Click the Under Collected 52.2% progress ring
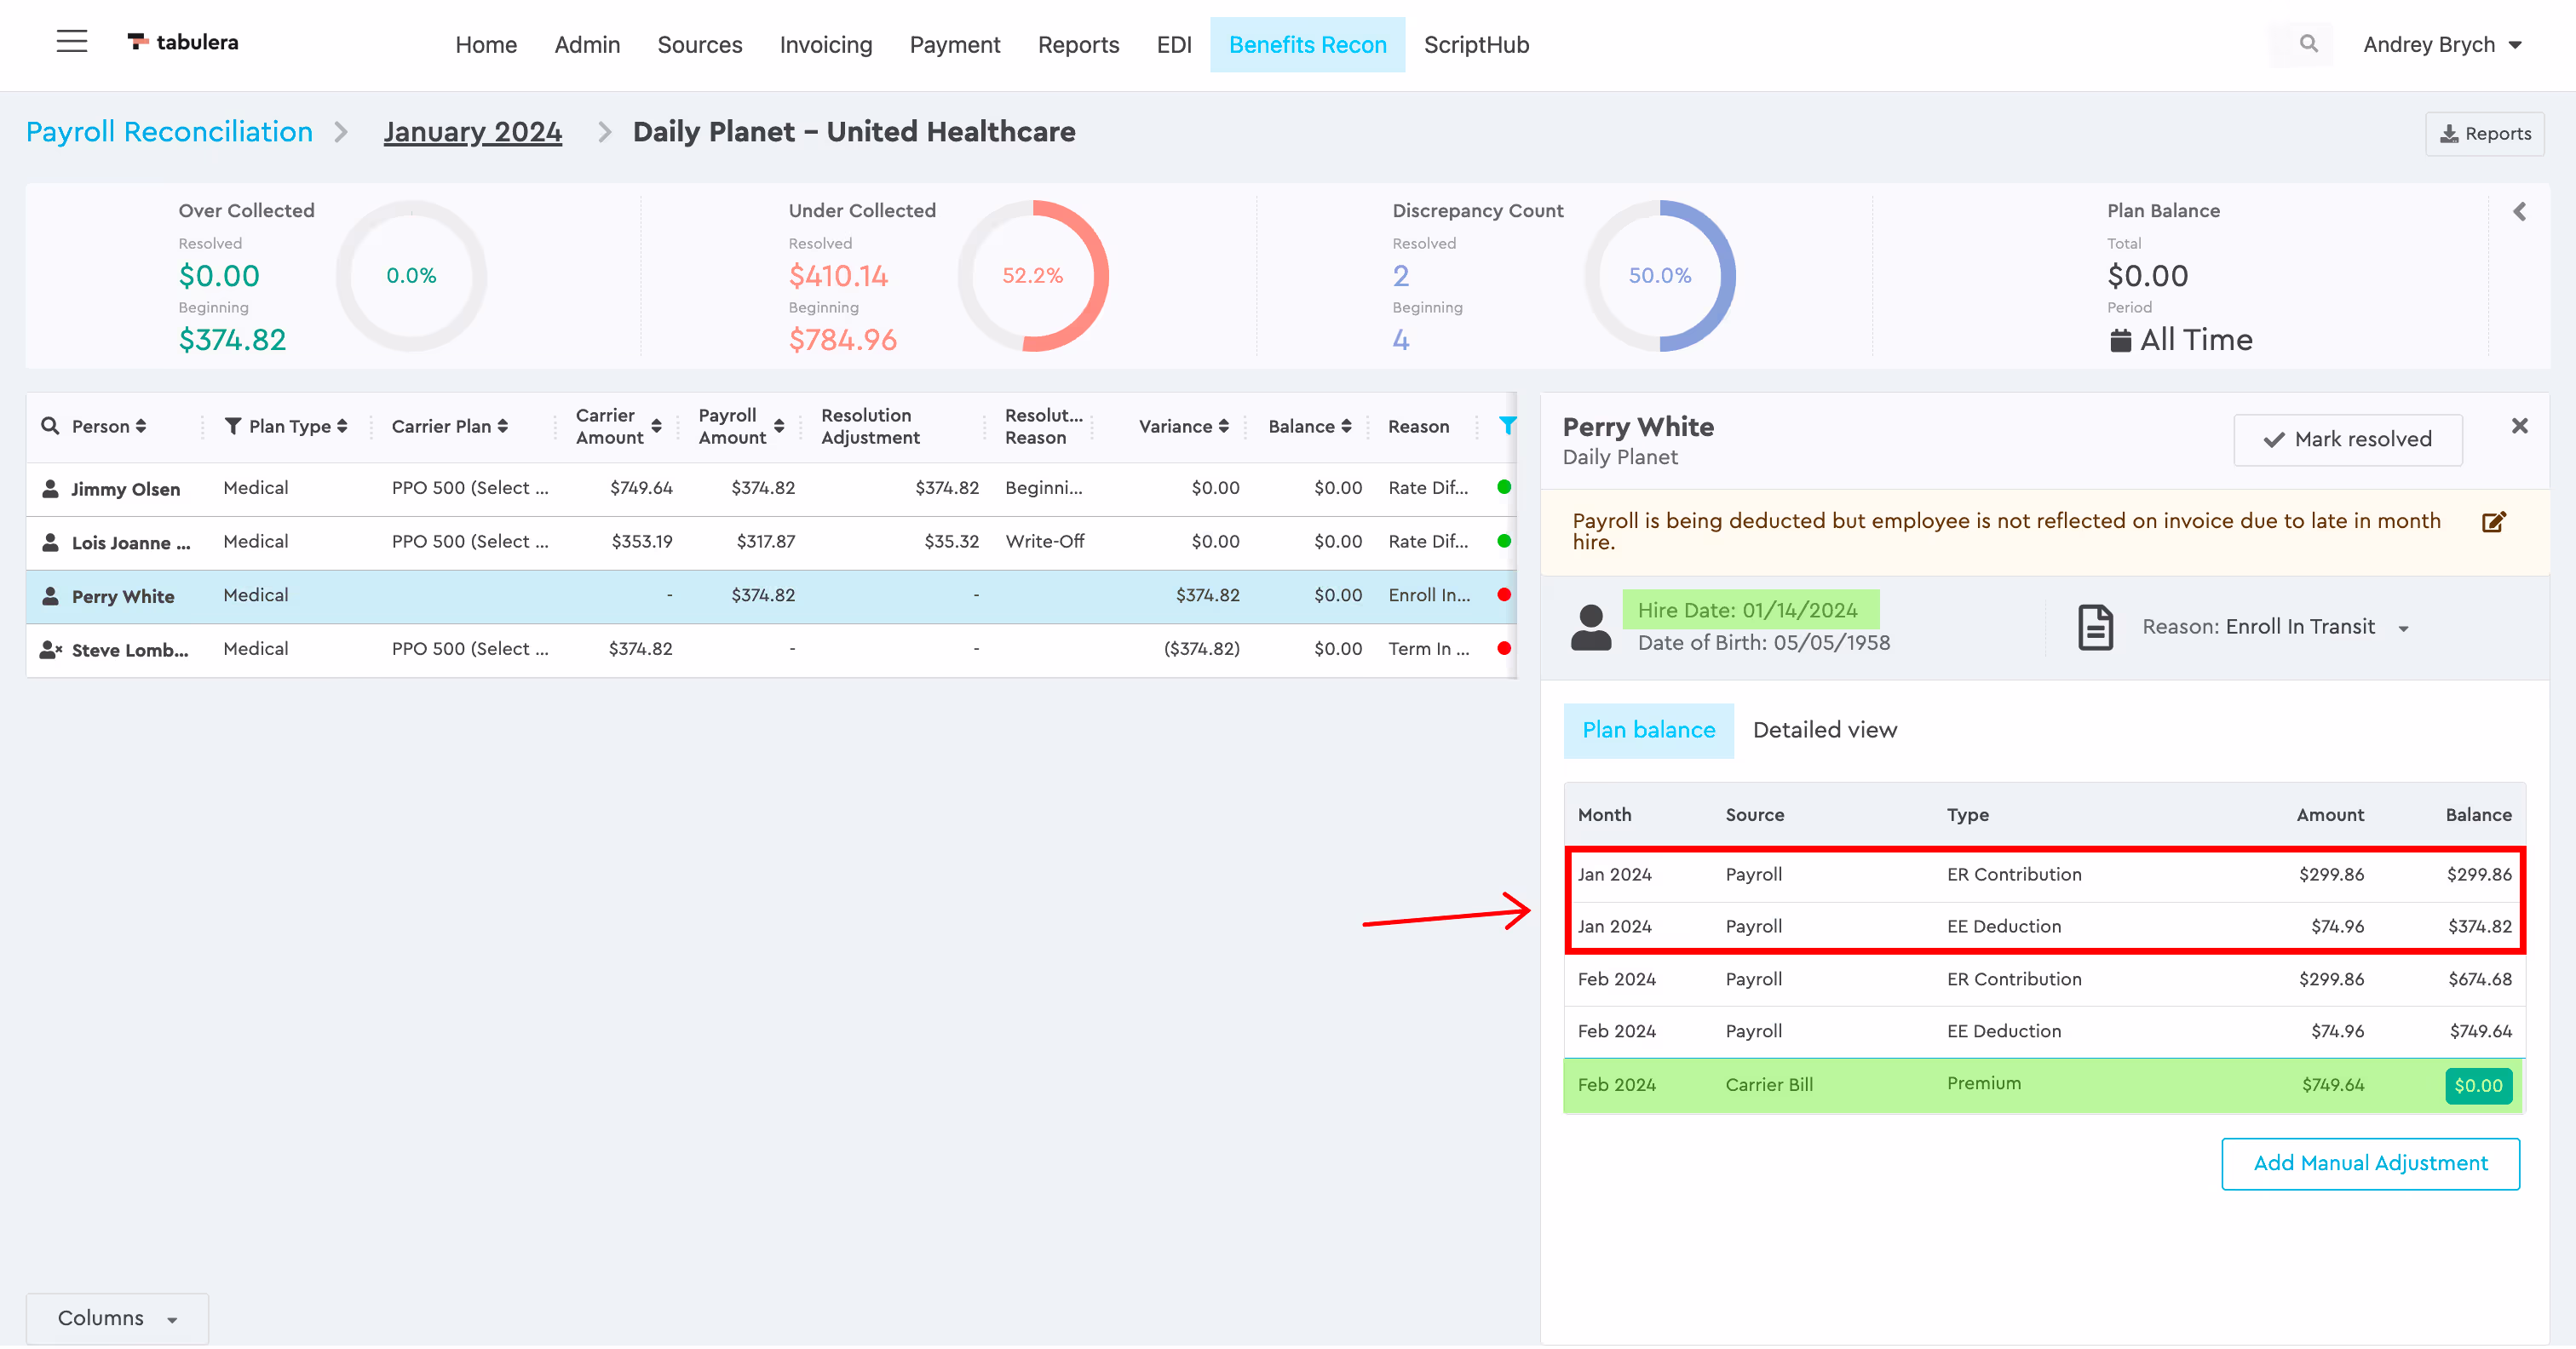 [x=1032, y=276]
